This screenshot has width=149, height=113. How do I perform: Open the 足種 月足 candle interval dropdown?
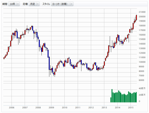coord(34,4)
